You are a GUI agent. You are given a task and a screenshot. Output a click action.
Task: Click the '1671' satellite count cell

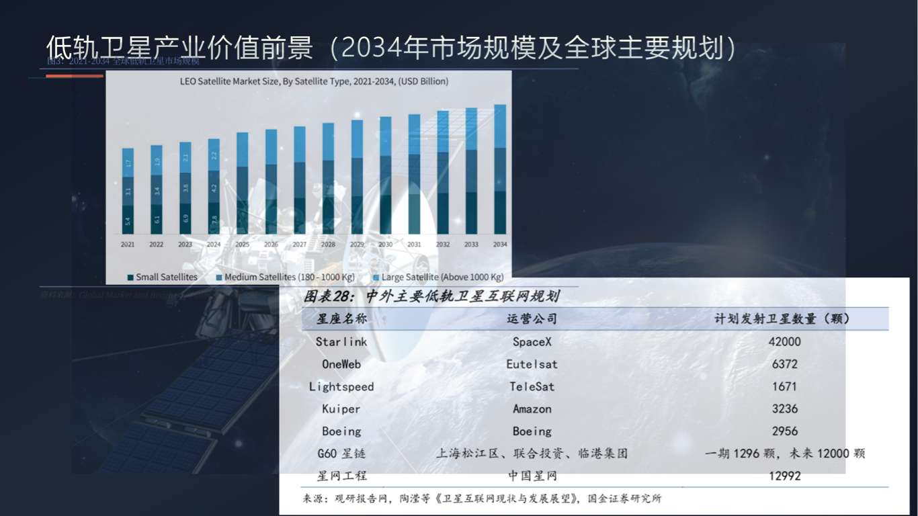[784, 386]
